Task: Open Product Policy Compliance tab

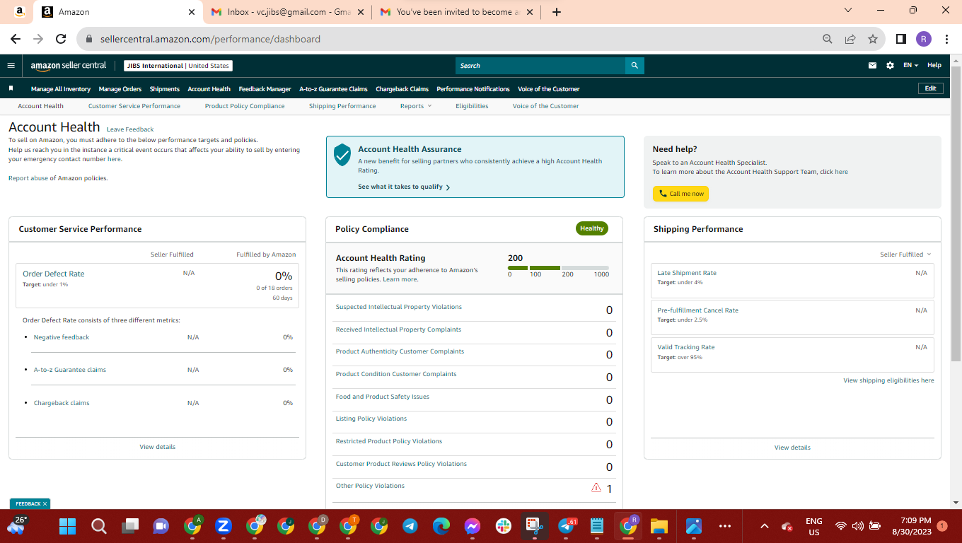Action: [x=245, y=106]
